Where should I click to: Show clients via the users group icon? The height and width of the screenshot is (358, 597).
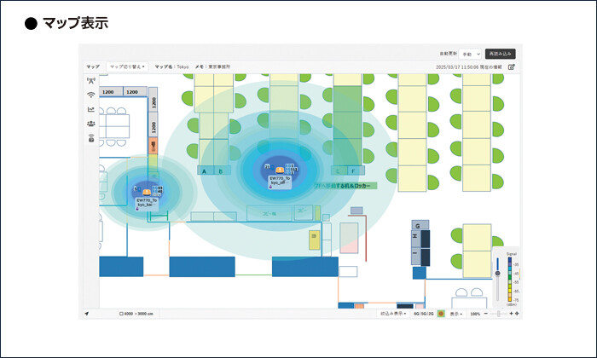[x=90, y=124]
